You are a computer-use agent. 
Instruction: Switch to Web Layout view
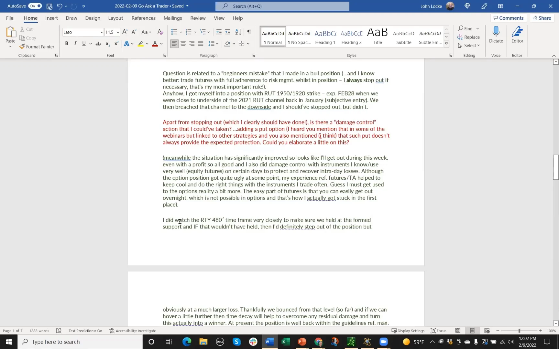tap(487, 331)
